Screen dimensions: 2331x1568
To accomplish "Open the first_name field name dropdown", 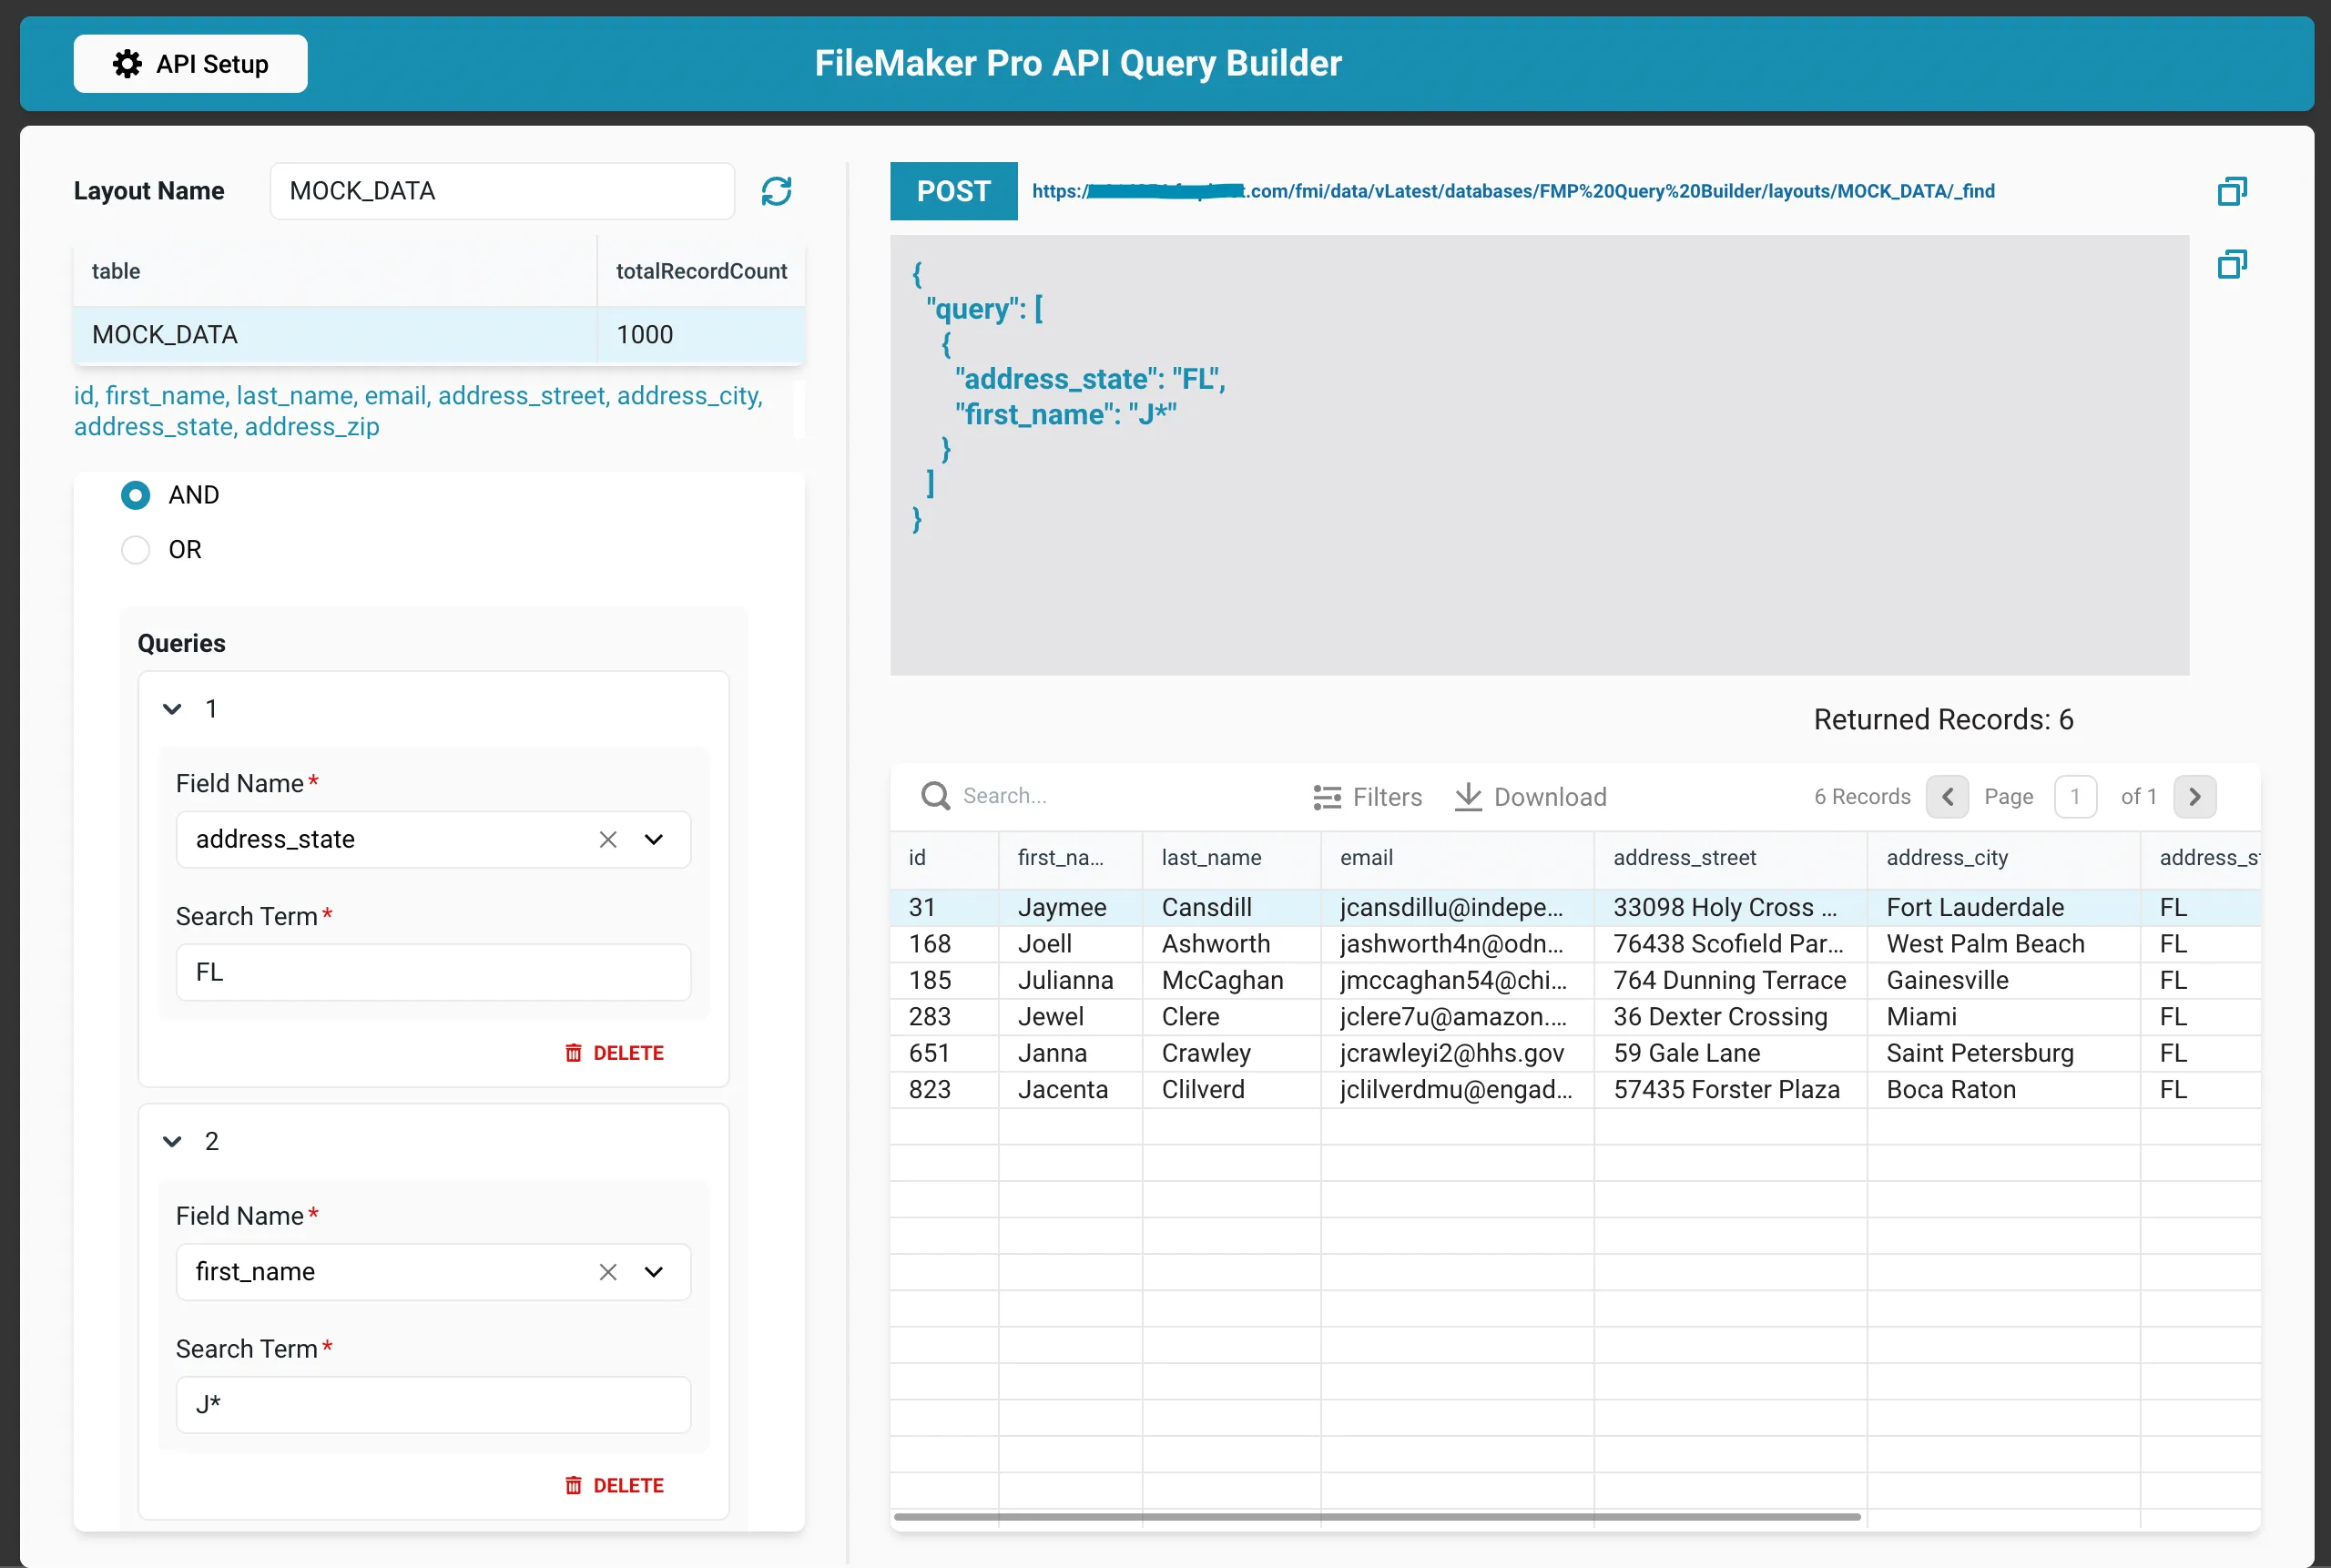I will 654,1272.
